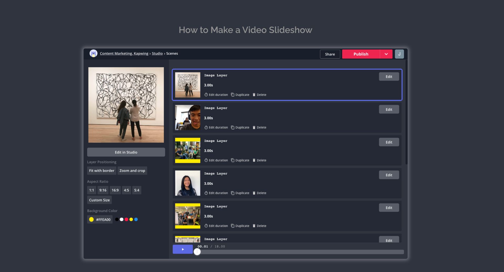Open Edit duration for the first scene

pyautogui.click(x=216, y=95)
